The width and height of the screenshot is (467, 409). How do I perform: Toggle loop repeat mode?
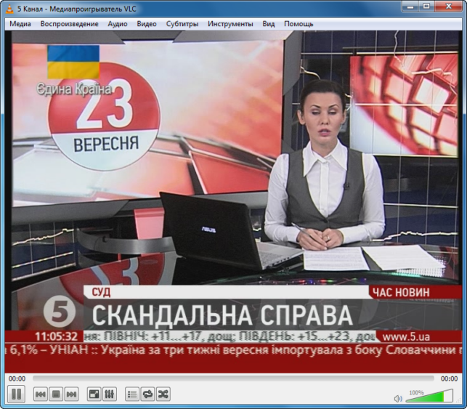[147, 394]
